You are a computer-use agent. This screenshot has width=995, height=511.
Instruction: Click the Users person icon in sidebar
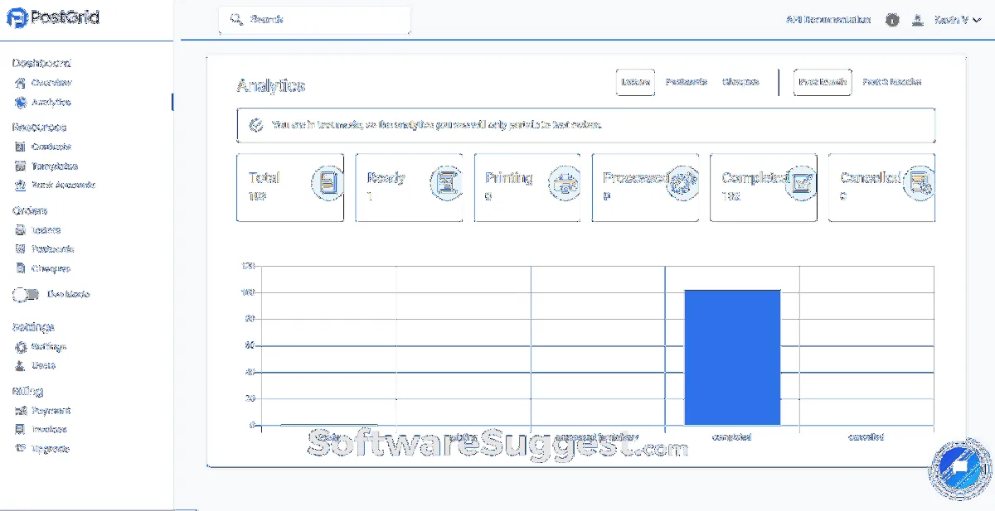[21, 366]
